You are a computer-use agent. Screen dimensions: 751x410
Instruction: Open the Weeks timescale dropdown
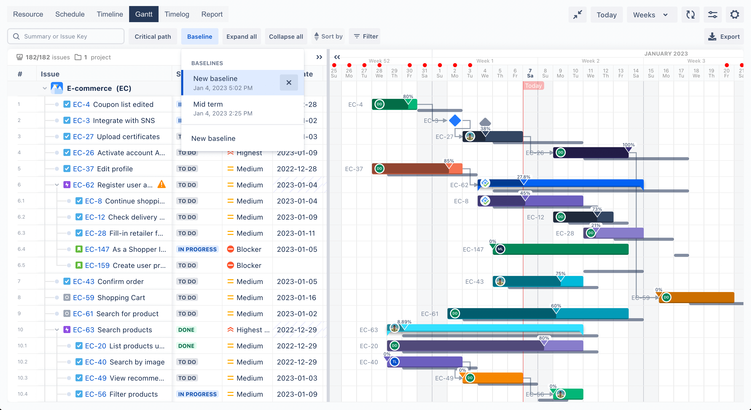click(x=651, y=14)
